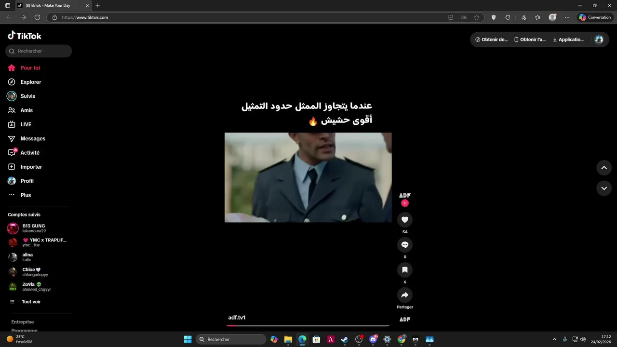Open the tracking prevention shield icon
The image size is (617, 347).
494,17
